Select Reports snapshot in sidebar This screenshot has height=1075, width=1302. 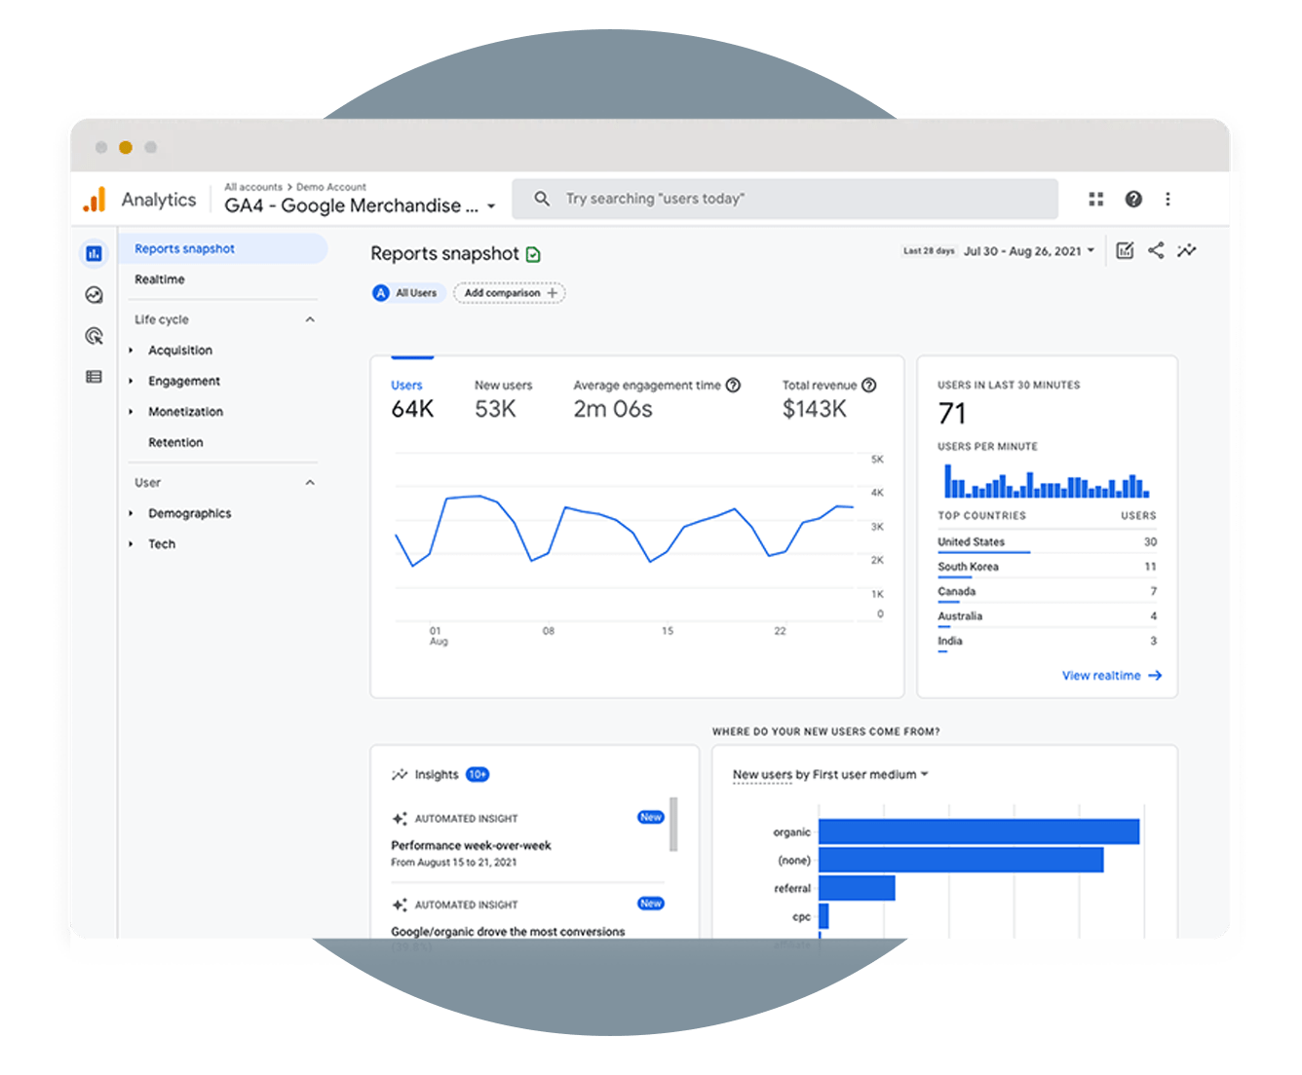tap(223, 249)
